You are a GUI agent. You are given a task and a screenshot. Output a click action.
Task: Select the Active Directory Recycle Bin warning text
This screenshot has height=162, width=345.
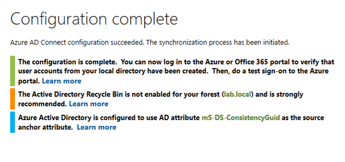click(x=161, y=99)
